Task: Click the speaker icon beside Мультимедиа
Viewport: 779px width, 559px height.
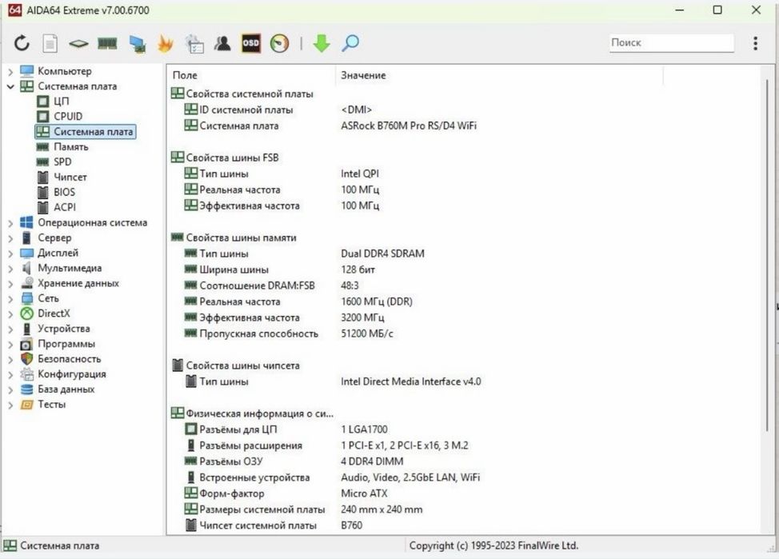Action: coord(26,269)
